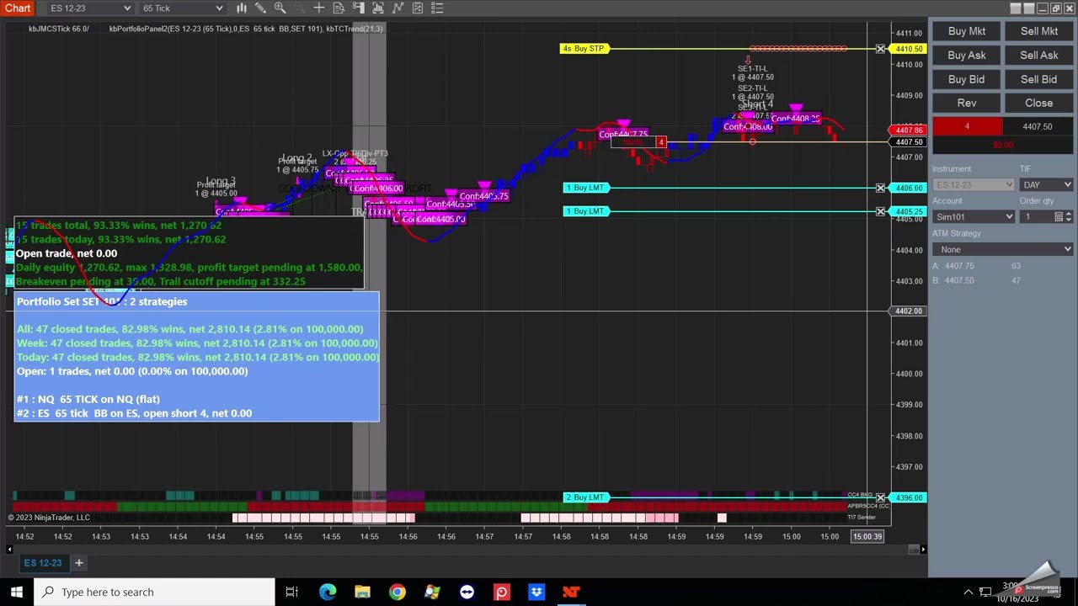Open File Explorer from taskbar
Viewport: 1078px width, 606px height.
pos(362,592)
